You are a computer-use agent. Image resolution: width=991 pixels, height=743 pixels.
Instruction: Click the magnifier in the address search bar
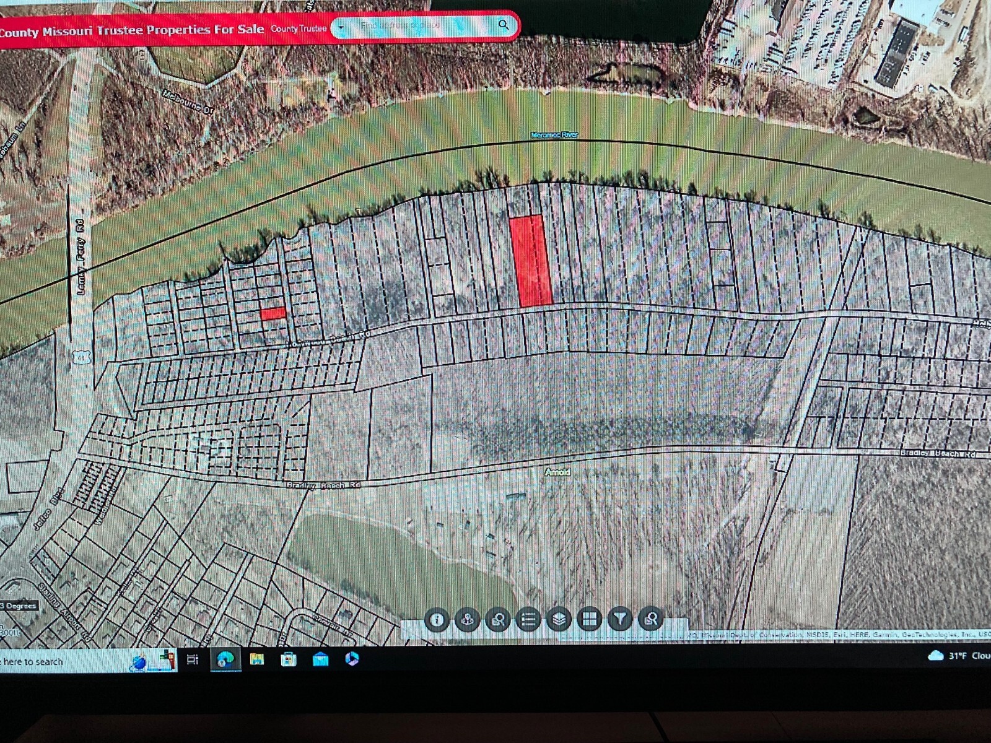coord(505,25)
